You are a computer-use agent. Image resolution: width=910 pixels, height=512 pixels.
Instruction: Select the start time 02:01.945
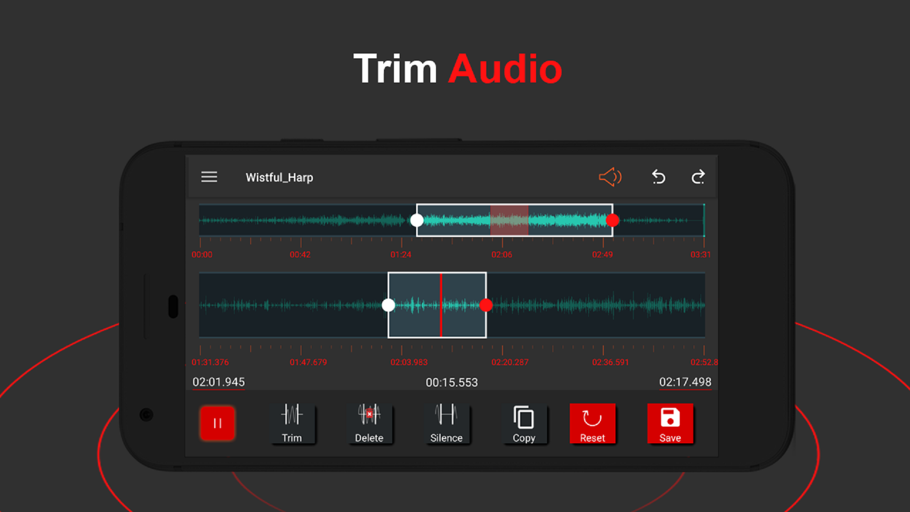pos(218,382)
